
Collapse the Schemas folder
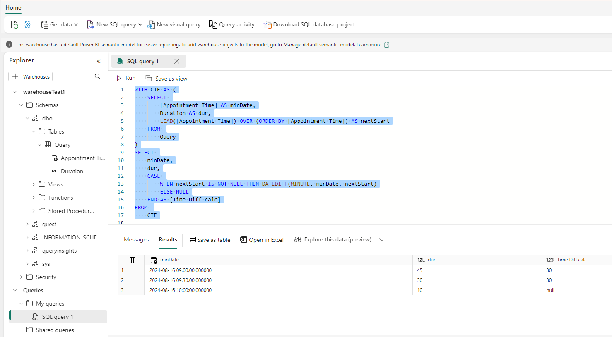[x=21, y=105]
